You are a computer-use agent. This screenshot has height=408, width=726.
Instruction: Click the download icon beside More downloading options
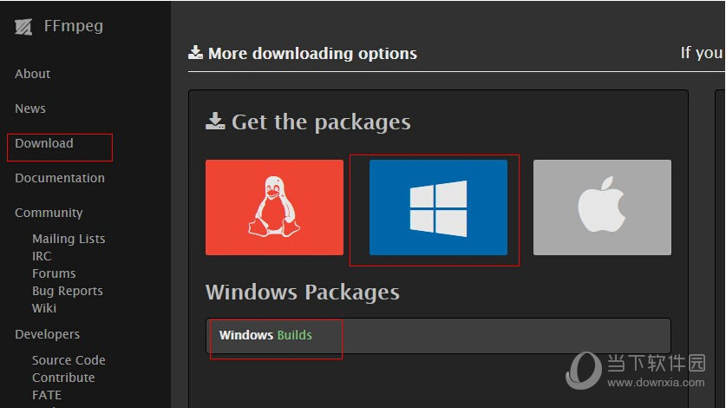point(195,52)
